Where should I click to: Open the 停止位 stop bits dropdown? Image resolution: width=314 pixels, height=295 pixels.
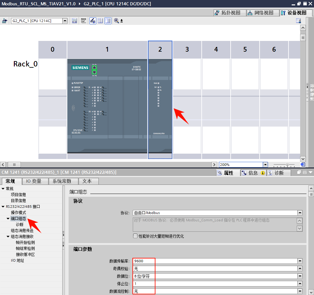[x=300, y=284]
